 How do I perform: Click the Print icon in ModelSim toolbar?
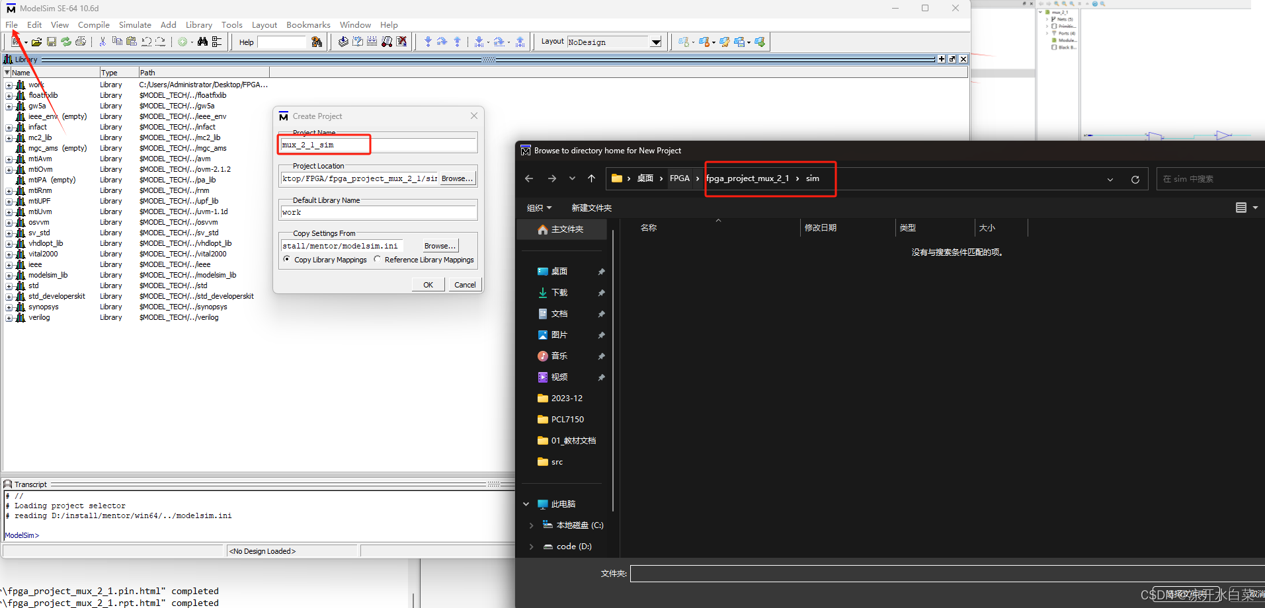point(81,42)
